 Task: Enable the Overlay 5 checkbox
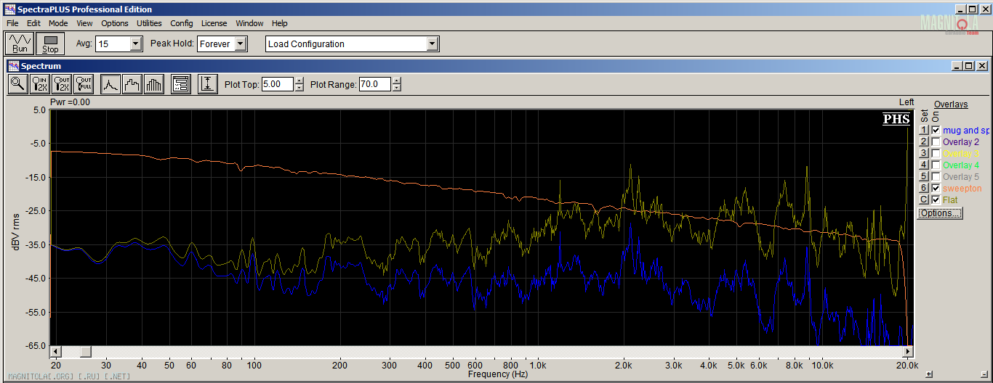tap(936, 177)
